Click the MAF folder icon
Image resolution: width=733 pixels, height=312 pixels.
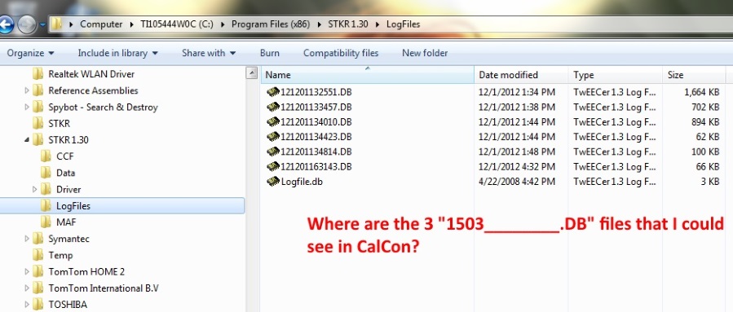(46, 222)
